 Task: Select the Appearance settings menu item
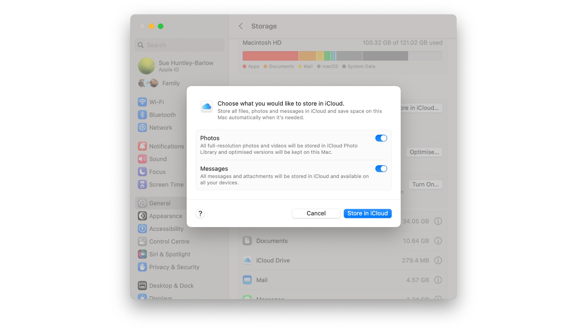[x=165, y=215]
